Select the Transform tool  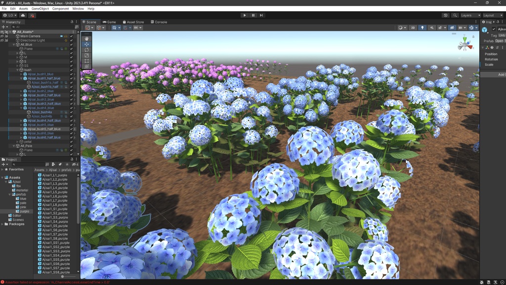(86, 66)
